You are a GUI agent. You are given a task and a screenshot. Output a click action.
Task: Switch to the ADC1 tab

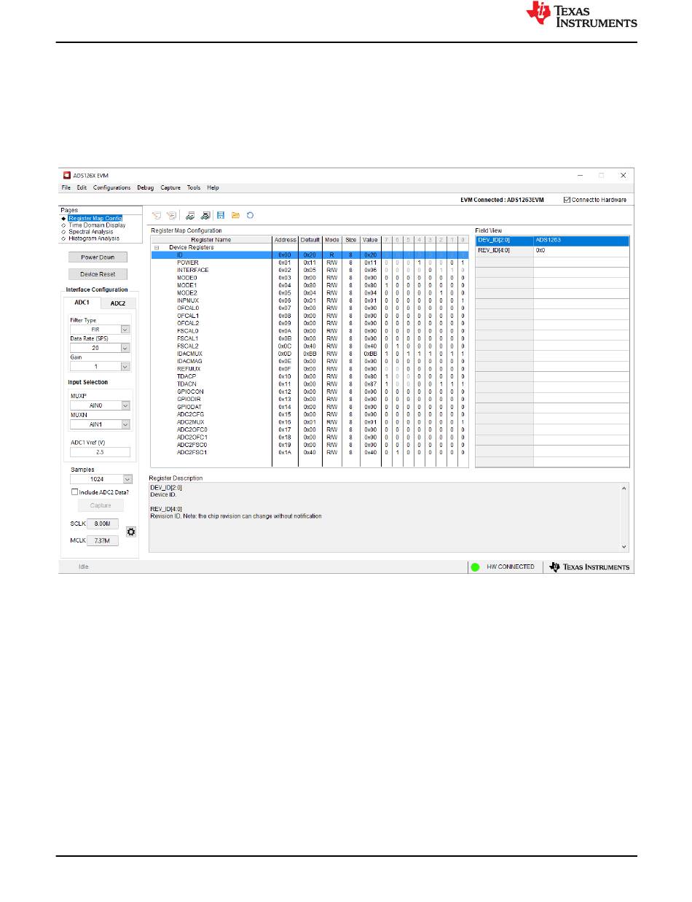point(82,303)
